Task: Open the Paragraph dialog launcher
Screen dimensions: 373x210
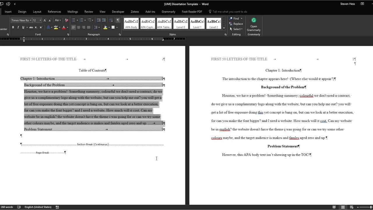Action: coord(119,34)
